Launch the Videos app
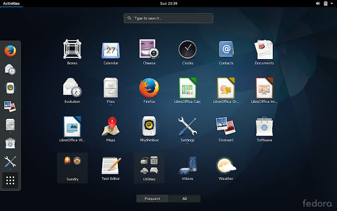 pos(187,168)
